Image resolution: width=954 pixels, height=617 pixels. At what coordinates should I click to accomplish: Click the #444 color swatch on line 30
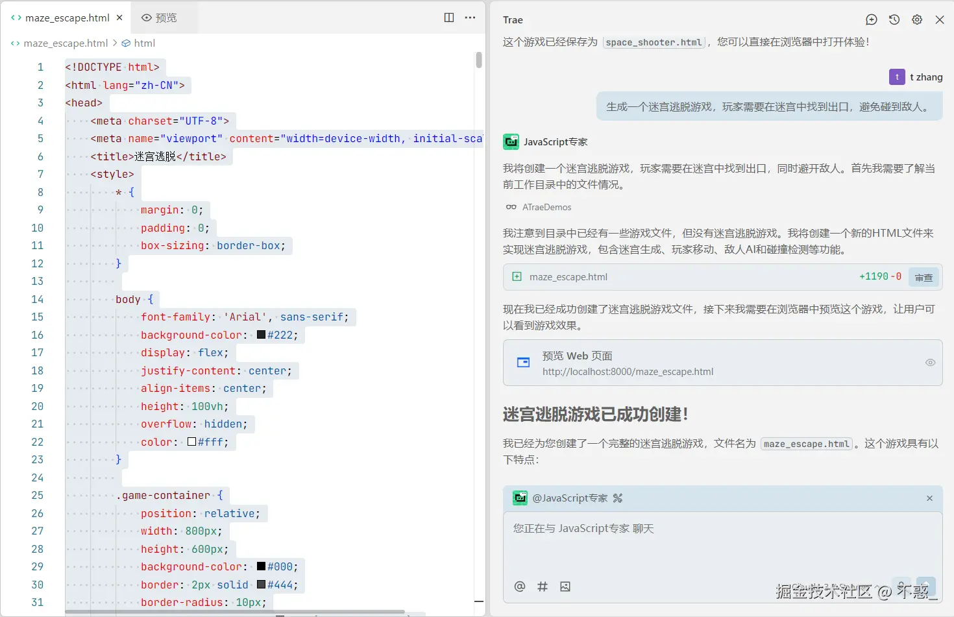tap(261, 585)
